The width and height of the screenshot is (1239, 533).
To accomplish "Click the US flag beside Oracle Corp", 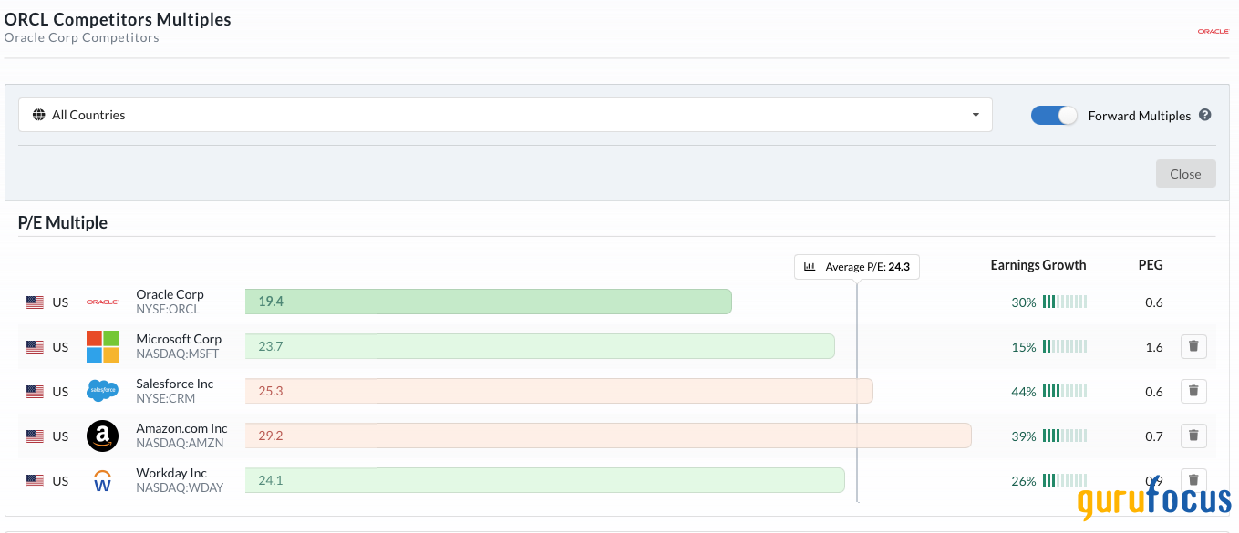I will pos(35,302).
